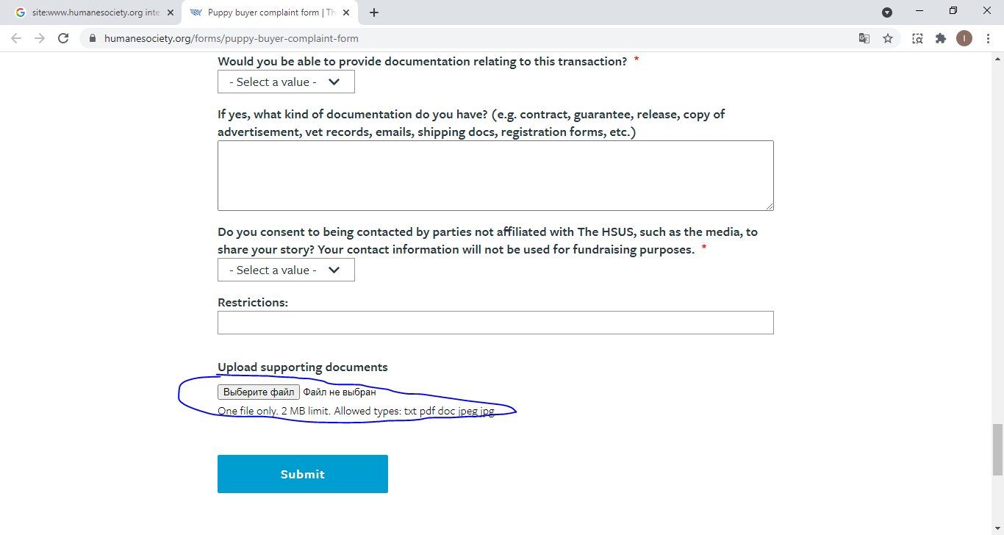The image size is (1004, 535).
Task: Reload the page with the refresh icon
Action: [x=63, y=38]
